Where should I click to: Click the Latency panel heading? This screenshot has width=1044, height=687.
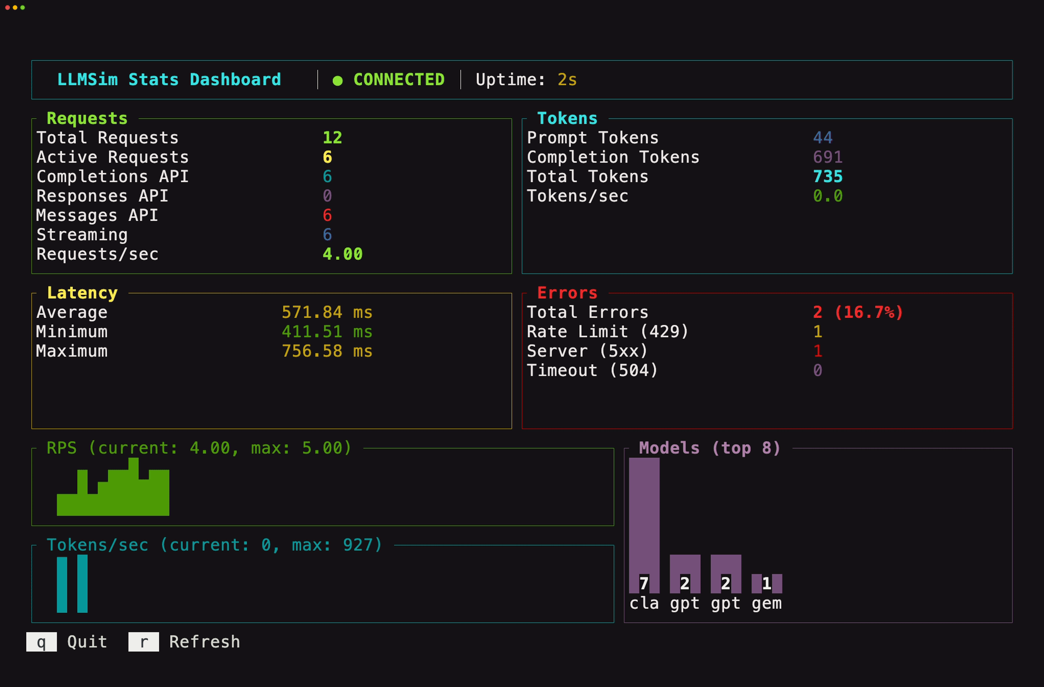[x=82, y=293]
